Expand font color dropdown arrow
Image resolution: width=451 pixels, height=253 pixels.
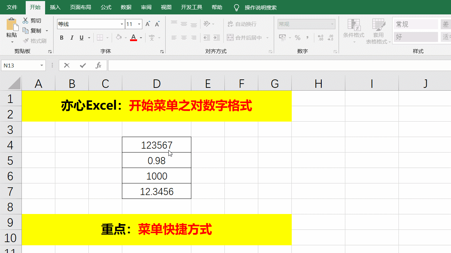click(x=141, y=38)
